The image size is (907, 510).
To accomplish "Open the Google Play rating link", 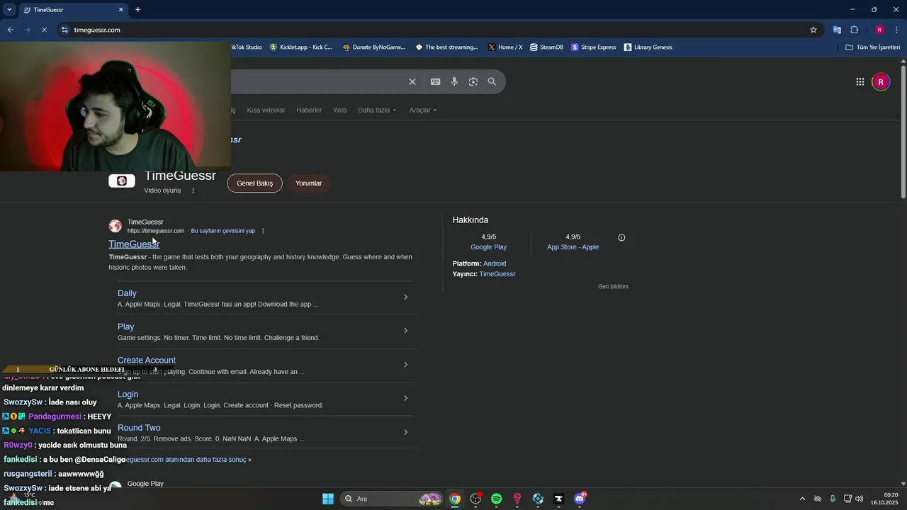I will (488, 247).
